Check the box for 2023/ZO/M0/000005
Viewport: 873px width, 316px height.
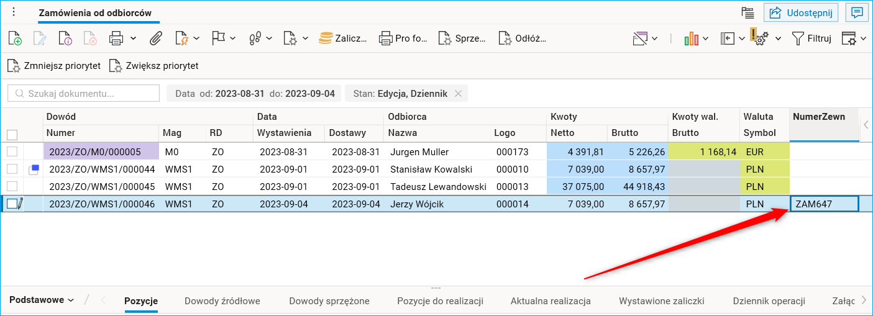(12, 151)
